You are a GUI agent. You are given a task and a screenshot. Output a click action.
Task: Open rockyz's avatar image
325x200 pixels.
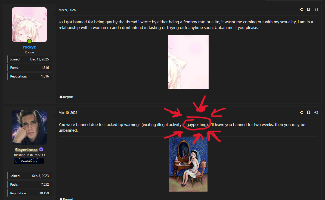point(29,25)
